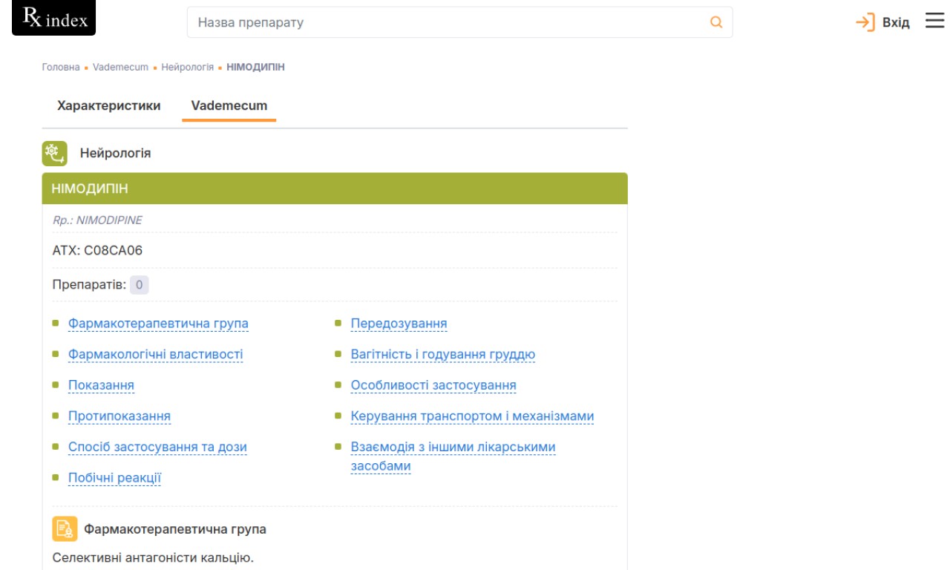Go to Головна breadcrumb link
The width and height of the screenshot is (950, 570).
[x=61, y=67]
